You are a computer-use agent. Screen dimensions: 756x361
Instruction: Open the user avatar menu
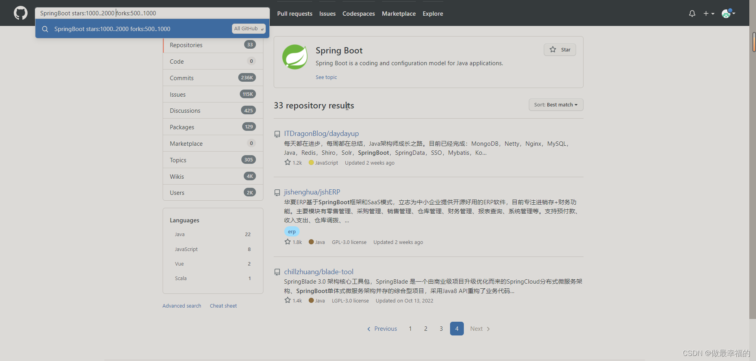[x=728, y=13]
